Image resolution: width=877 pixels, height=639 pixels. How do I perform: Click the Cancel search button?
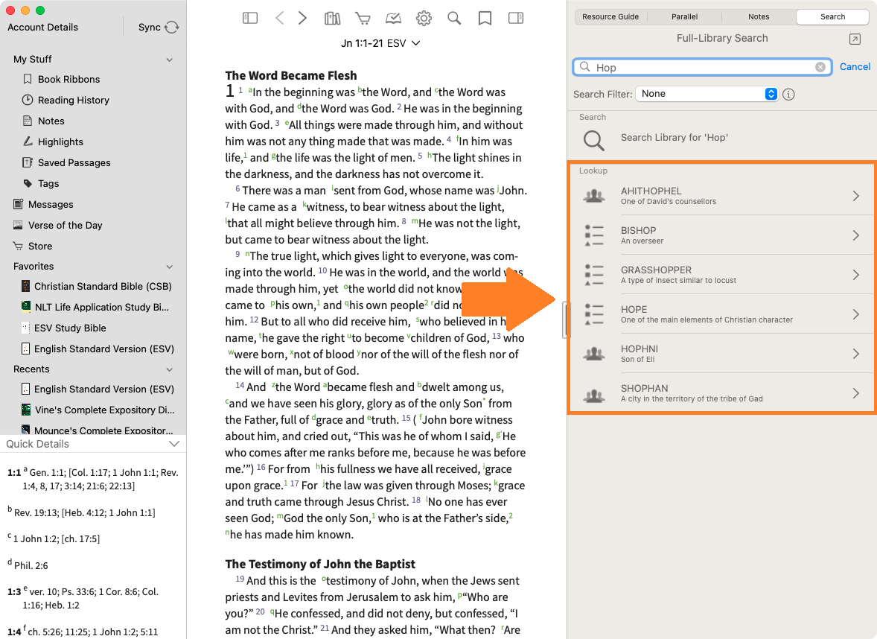[855, 67]
